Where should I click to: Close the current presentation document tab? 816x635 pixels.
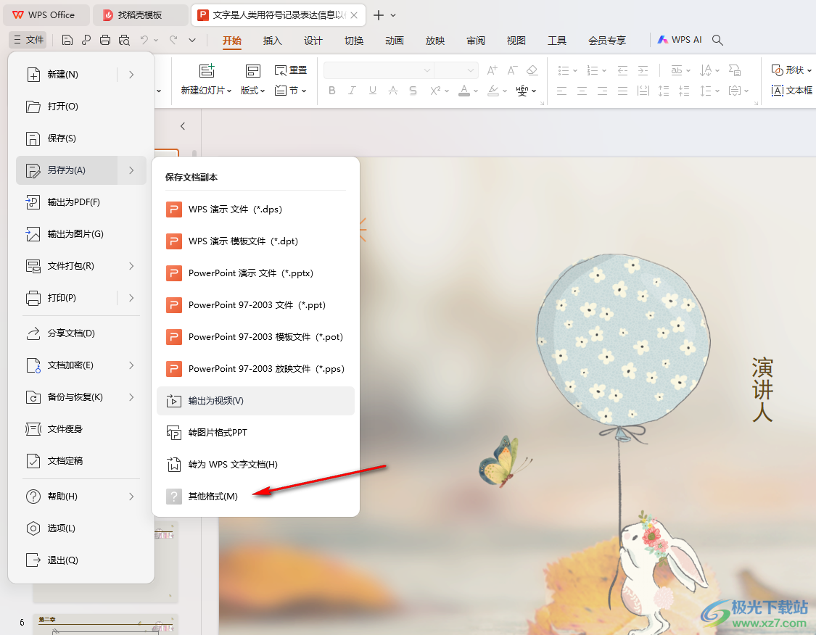354,15
